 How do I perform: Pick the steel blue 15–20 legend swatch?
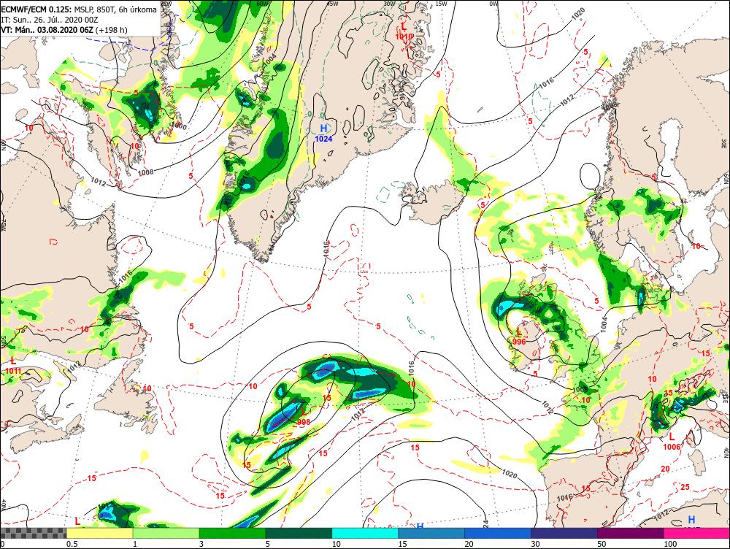(x=431, y=533)
